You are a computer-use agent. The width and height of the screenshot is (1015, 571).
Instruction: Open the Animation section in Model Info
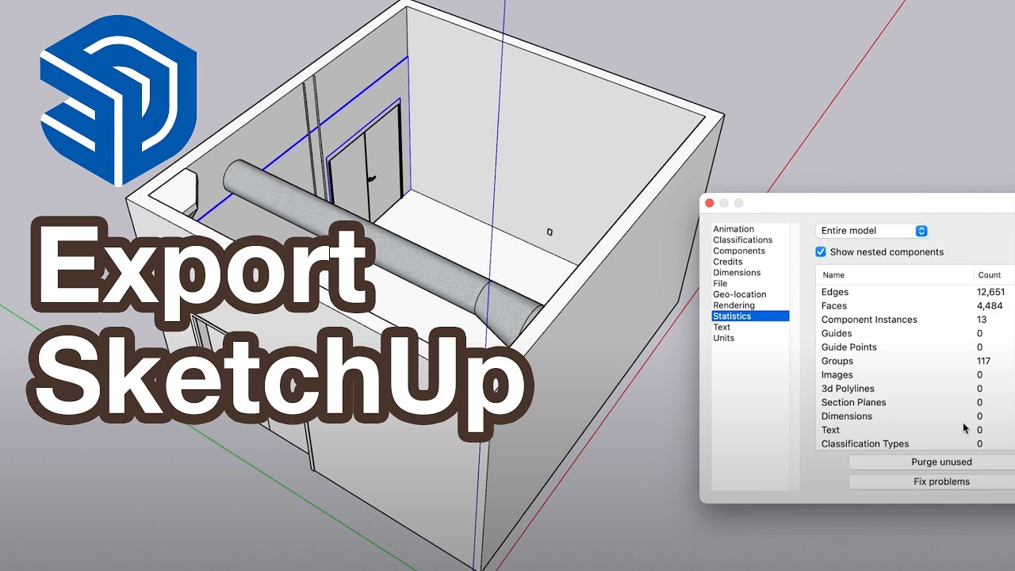(x=733, y=229)
